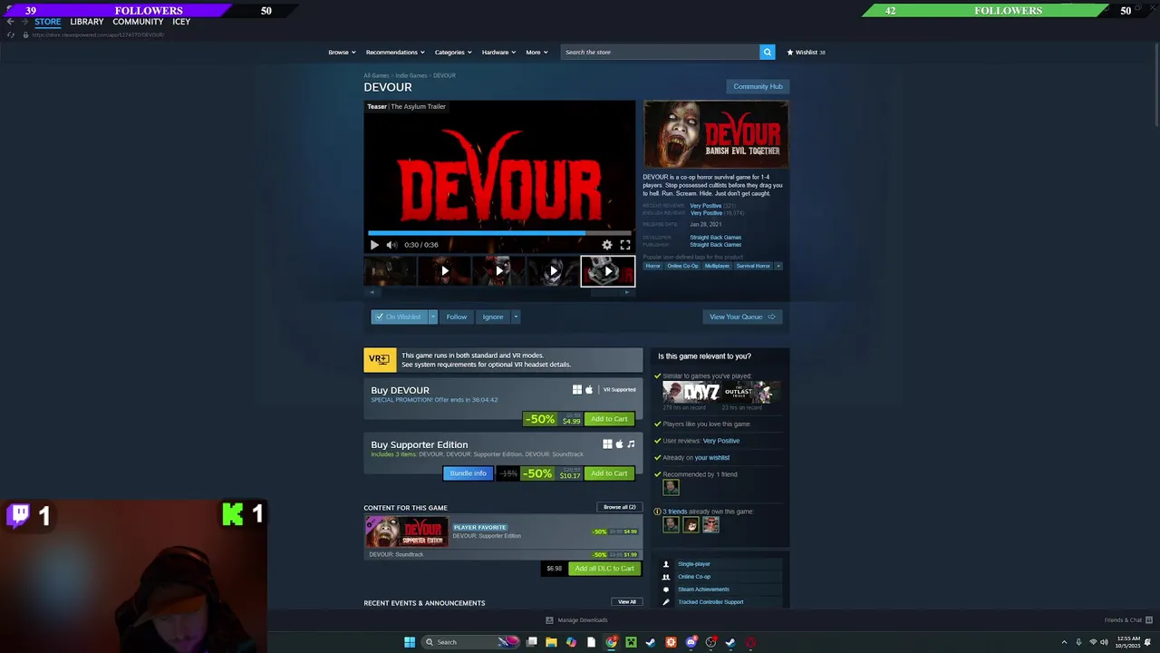The height and width of the screenshot is (653, 1160).
Task: Click Tracked Controller Support feature icon
Action: [666, 602]
